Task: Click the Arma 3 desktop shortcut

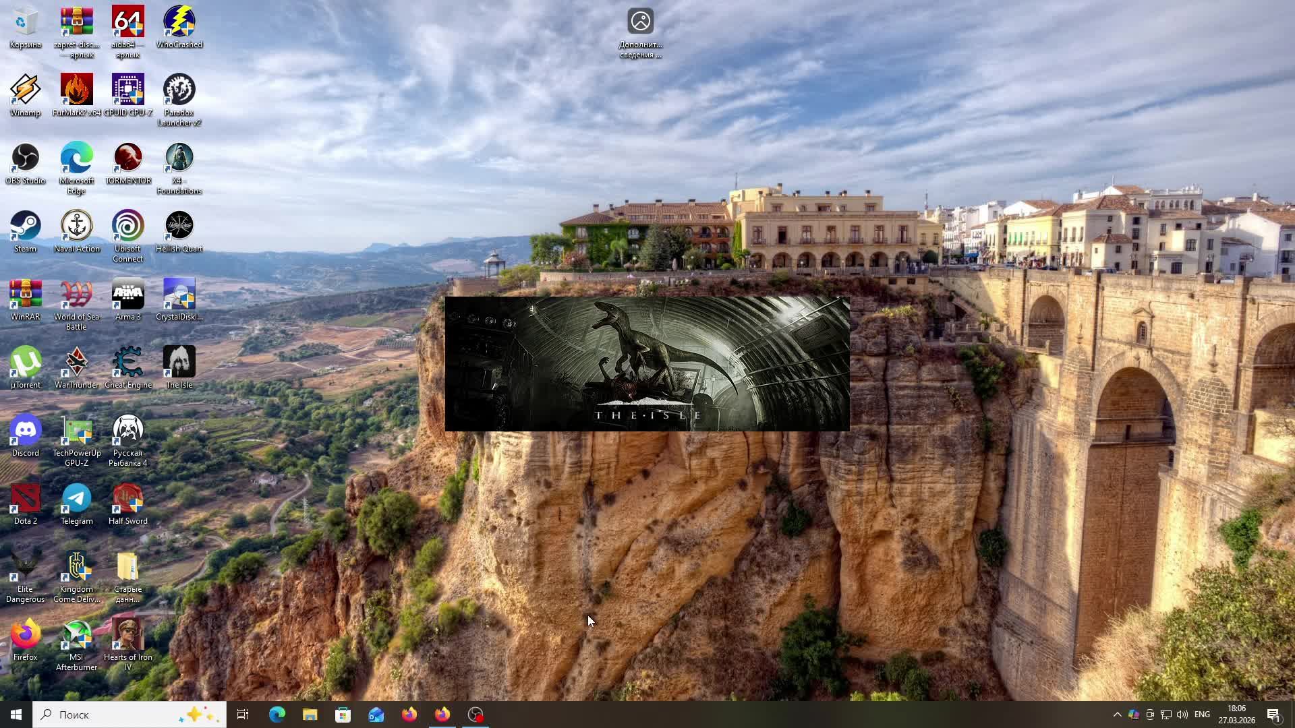Action: click(x=127, y=295)
